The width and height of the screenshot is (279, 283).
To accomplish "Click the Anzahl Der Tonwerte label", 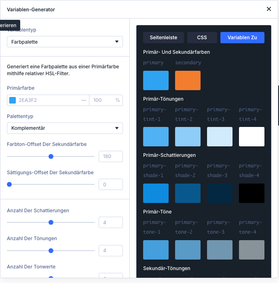I will (x=31, y=266).
